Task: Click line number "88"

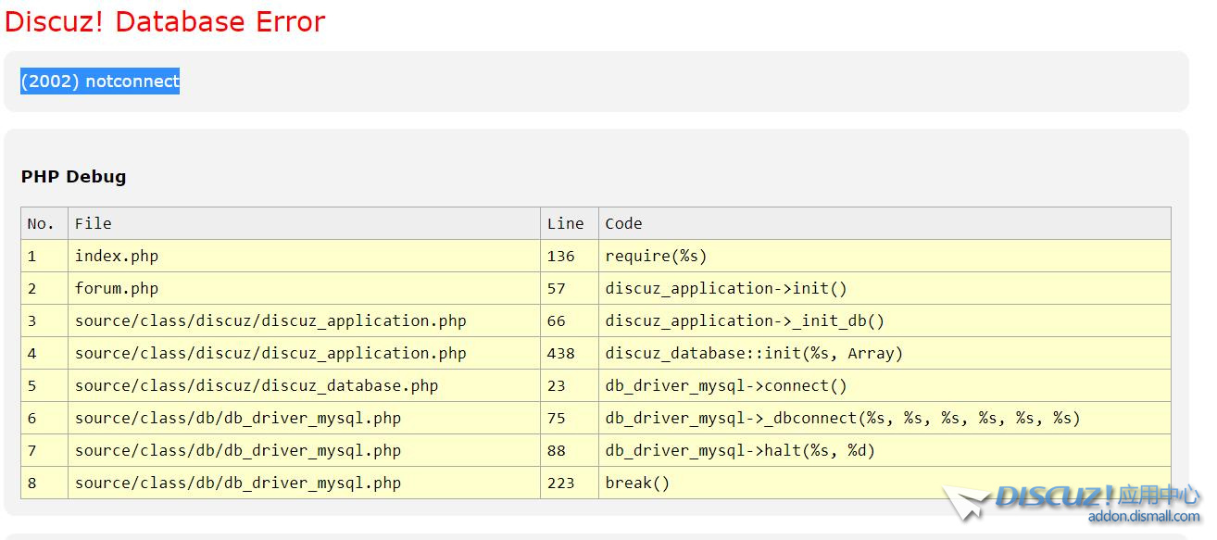Action: [570, 450]
